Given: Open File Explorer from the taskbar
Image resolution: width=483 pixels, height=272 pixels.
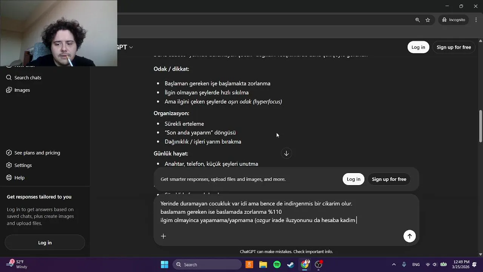Looking at the screenshot, I should click(x=263, y=264).
